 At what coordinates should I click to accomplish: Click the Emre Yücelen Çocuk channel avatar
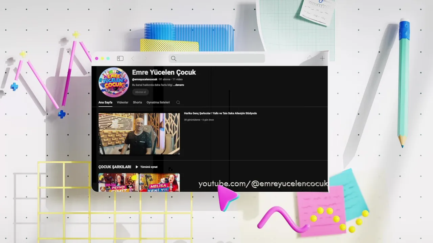pos(114,82)
